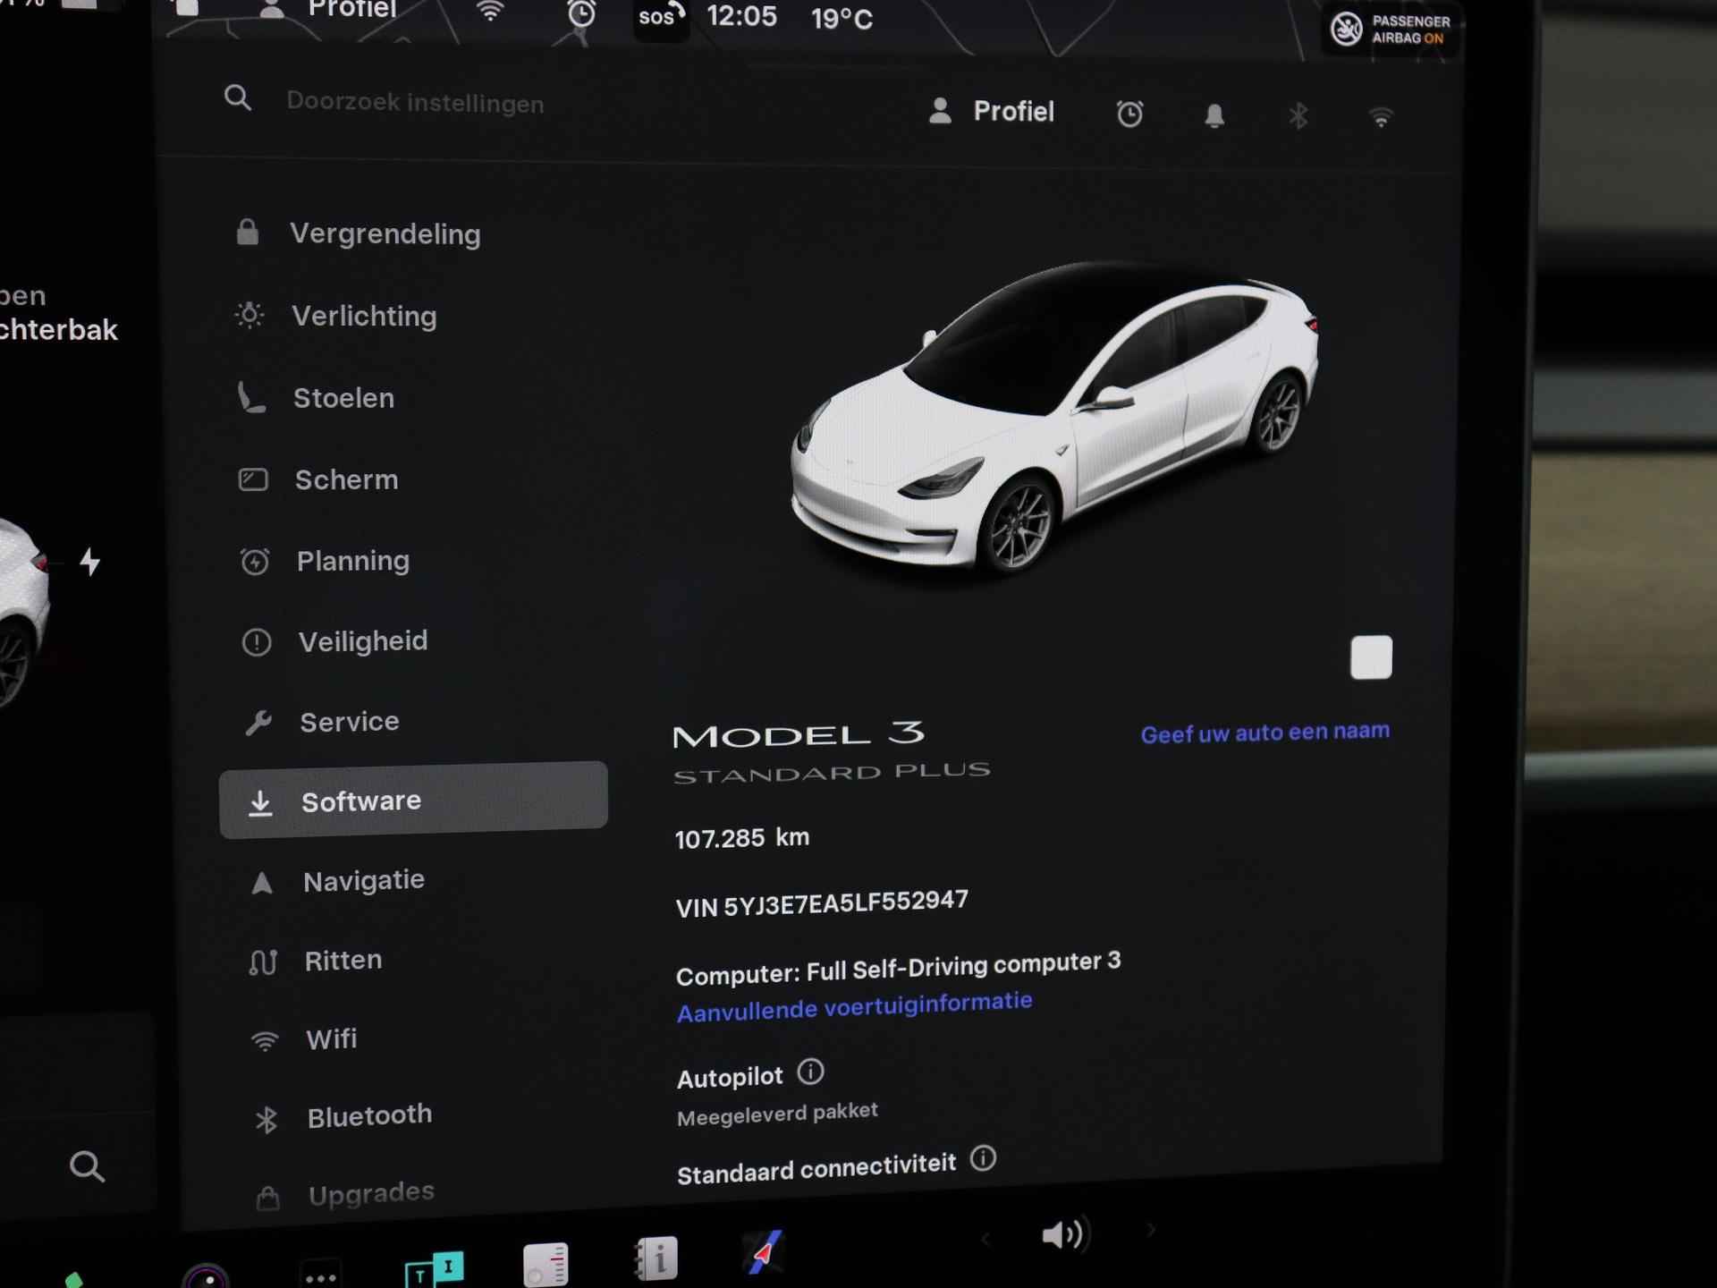Open notifications bell icon

(x=1214, y=115)
